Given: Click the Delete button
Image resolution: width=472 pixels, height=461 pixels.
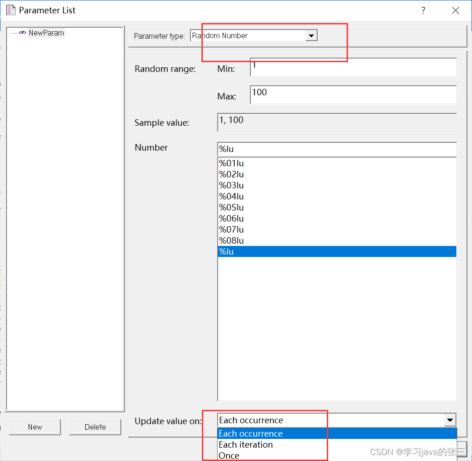Looking at the screenshot, I should 95,427.
